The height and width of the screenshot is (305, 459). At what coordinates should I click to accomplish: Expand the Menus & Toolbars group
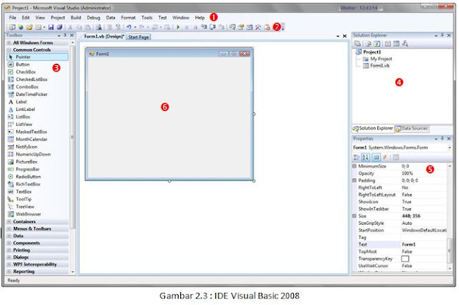tap(9, 229)
